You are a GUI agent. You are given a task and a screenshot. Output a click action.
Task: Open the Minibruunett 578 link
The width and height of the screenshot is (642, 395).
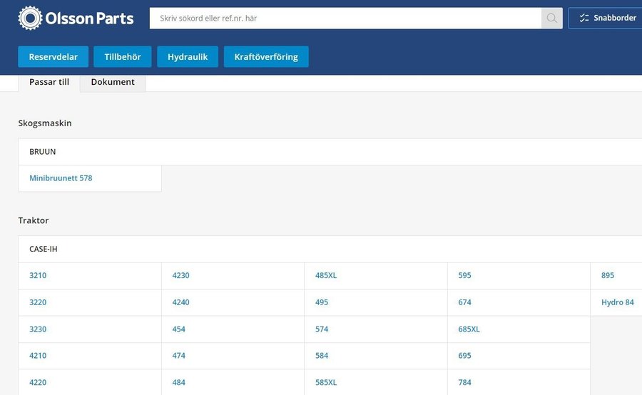click(x=61, y=178)
